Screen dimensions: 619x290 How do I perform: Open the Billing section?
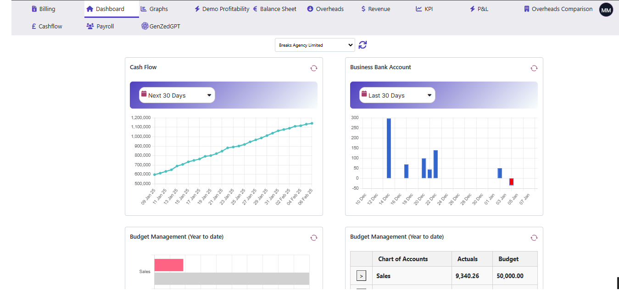point(43,9)
